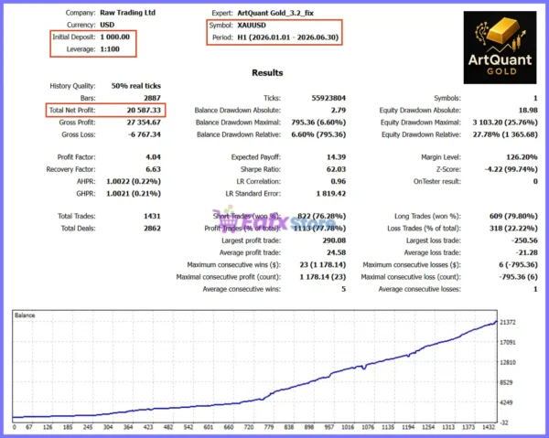The width and height of the screenshot is (549, 438).
Task: Click trade axis label "720" on chart
Action: tap(249, 427)
